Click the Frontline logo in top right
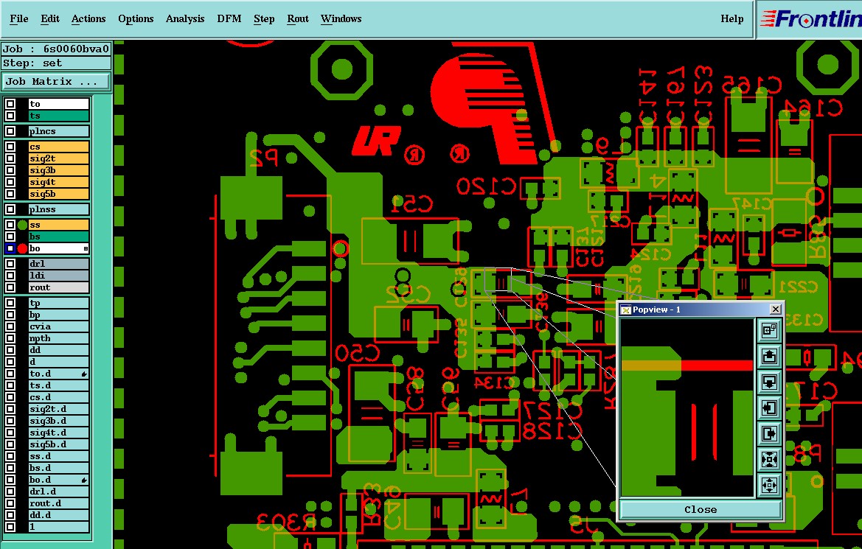Image resolution: width=862 pixels, height=549 pixels. click(x=810, y=19)
